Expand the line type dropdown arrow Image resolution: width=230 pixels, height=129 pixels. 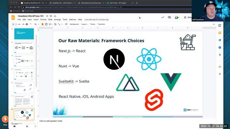62,24
